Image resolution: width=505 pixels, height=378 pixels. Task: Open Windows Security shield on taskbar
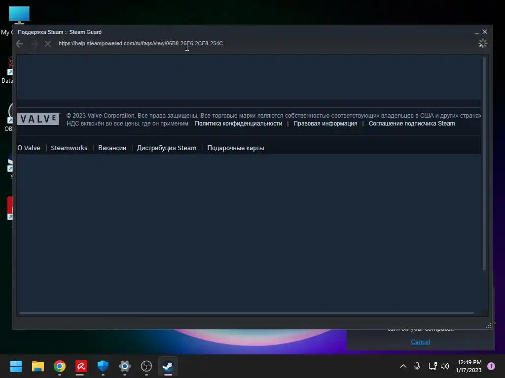click(103, 366)
